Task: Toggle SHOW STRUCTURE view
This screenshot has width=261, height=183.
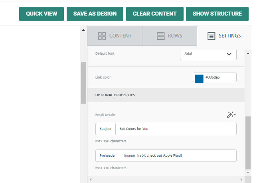Action: (x=217, y=14)
